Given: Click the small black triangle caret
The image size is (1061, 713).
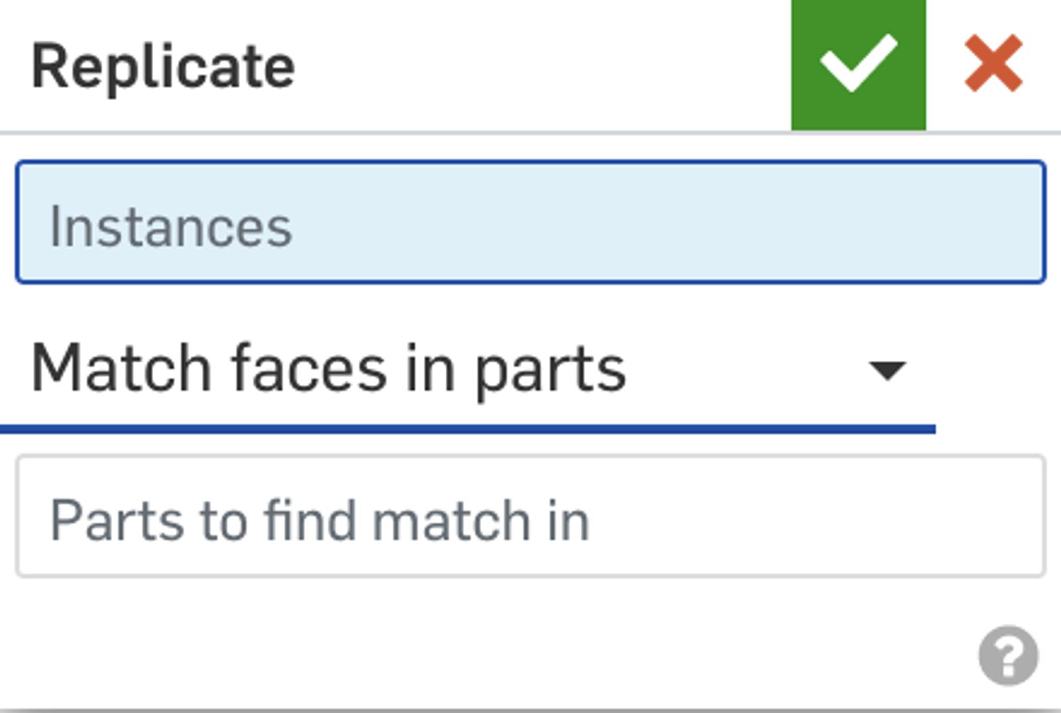Looking at the screenshot, I should tap(887, 370).
